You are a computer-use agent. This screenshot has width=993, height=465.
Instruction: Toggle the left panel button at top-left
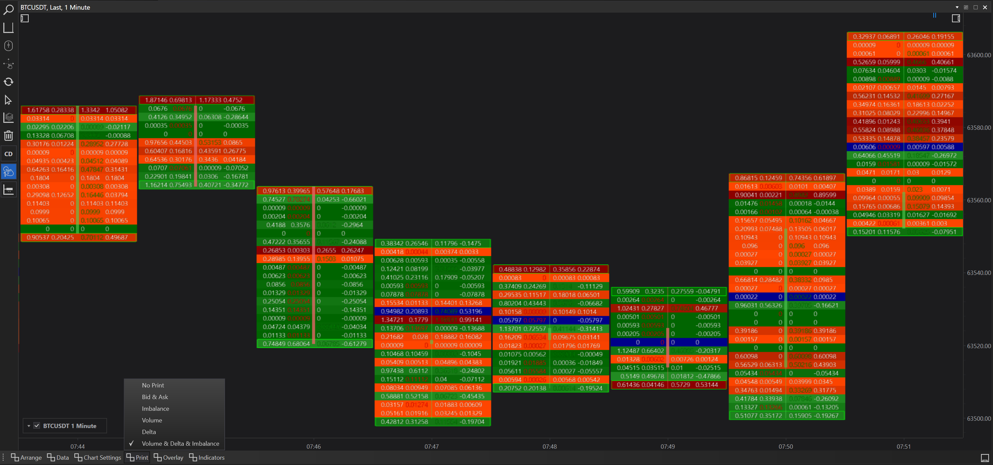[25, 19]
